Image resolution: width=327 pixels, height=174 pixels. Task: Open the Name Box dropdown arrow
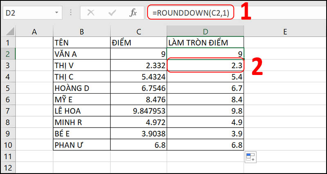[56, 13]
